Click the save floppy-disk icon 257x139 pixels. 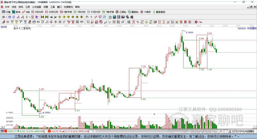(x=123, y=17)
